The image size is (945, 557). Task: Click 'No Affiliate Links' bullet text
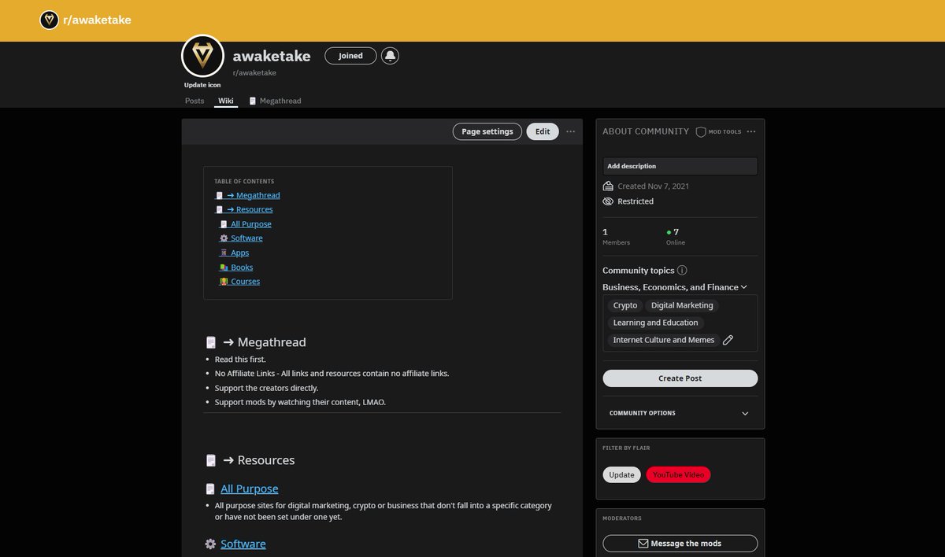(332, 374)
